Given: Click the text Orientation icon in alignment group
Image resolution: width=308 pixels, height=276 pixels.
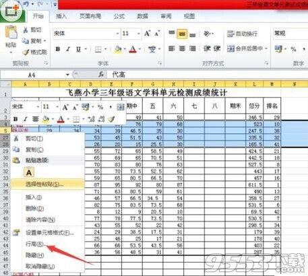Looking at the screenshot, I should [x=206, y=34].
